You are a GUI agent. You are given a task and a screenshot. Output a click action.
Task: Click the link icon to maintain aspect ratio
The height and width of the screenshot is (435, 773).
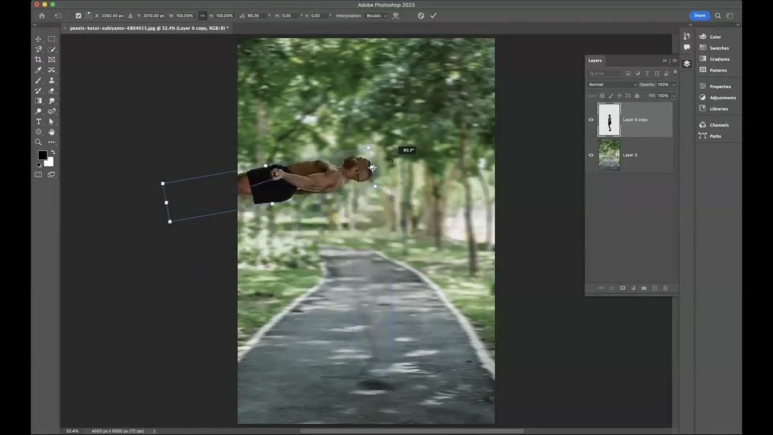point(202,16)
